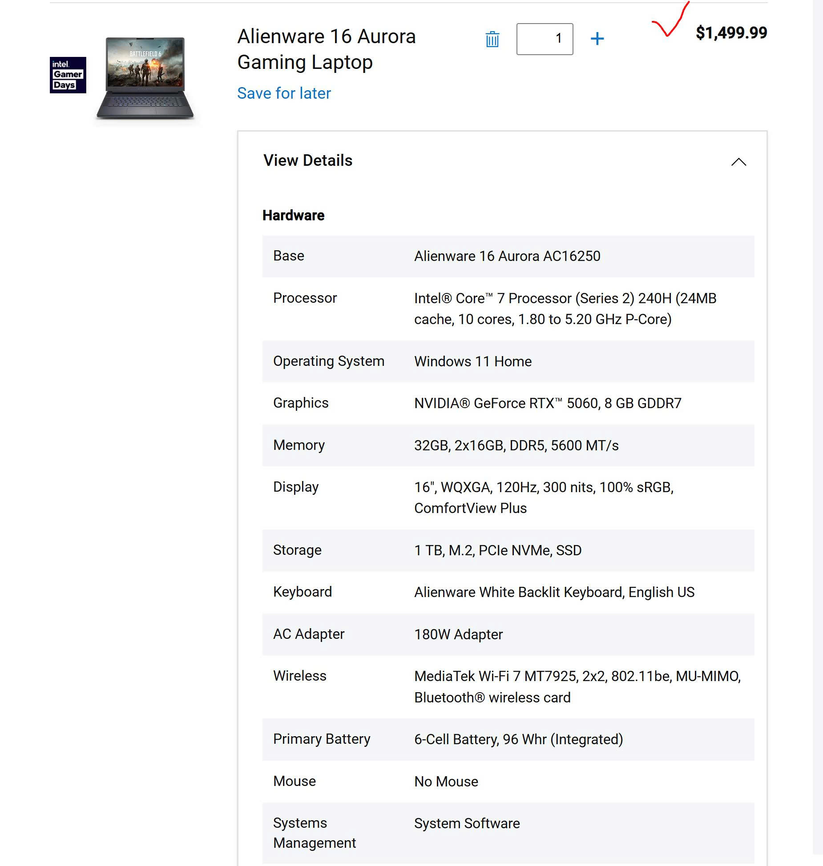Click the Save for later link
The height and width of the screenshot is (866, 823).
pyautogui.click(x=284, y=93)
